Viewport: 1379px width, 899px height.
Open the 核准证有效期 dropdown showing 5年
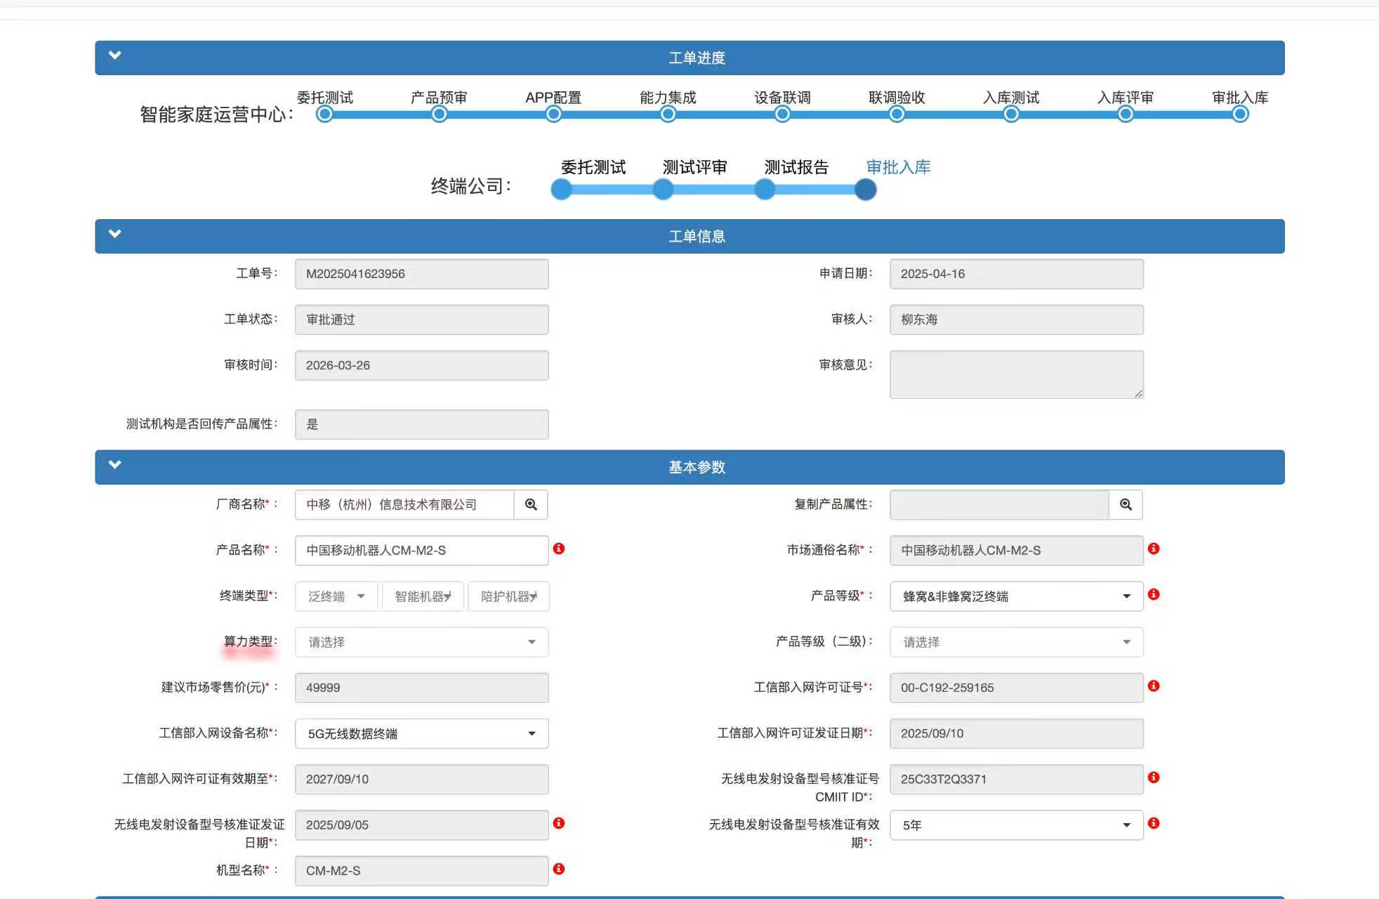pos(1017,825)
